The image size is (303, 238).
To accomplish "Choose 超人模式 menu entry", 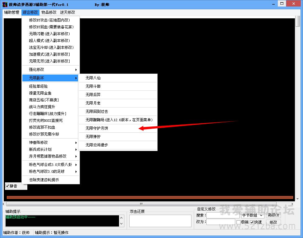I will click(x=51, y=41).
